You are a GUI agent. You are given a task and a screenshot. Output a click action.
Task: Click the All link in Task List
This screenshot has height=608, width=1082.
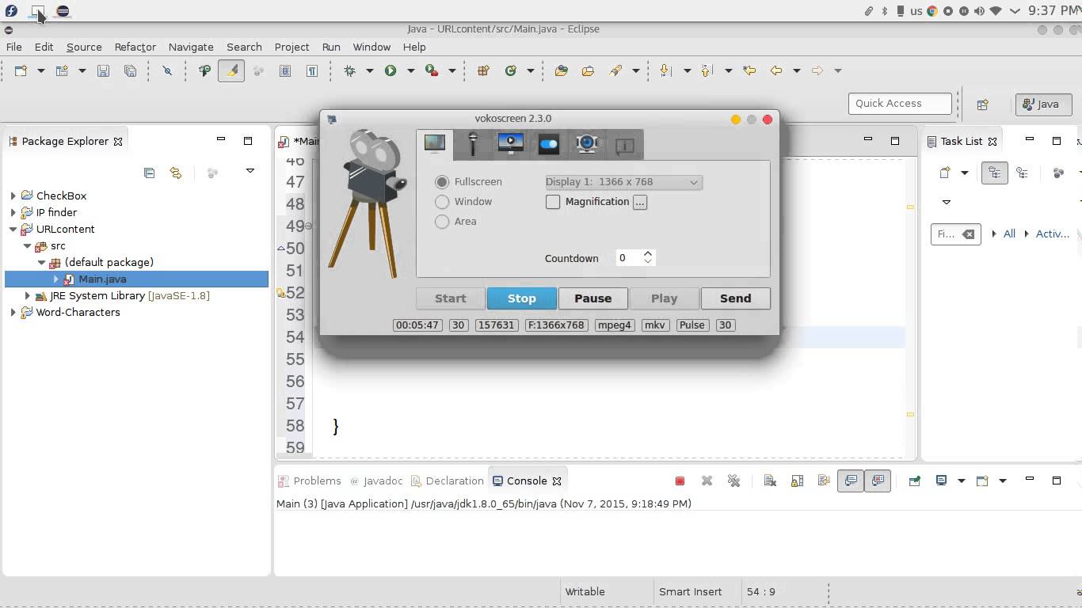[1009, 234]
